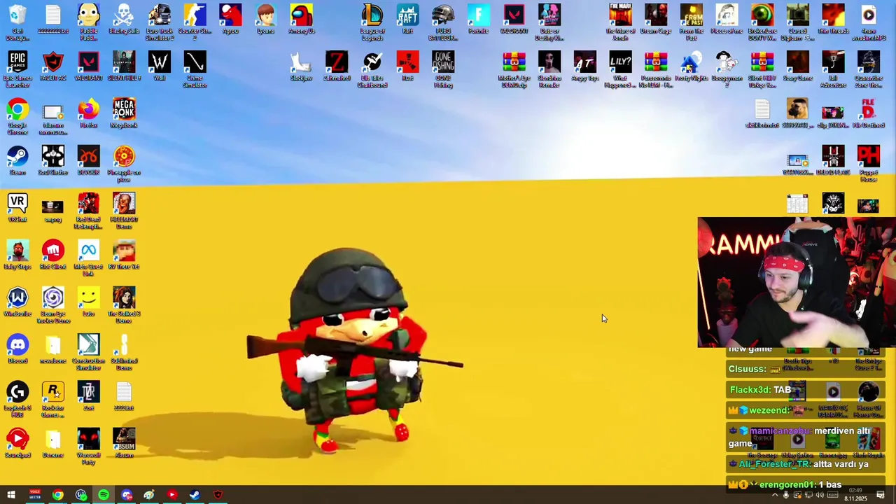Open the DREAD FLATS shortcut
This screenshot has height=504, width=896.
pyautogui.click(x=833, y=160)
